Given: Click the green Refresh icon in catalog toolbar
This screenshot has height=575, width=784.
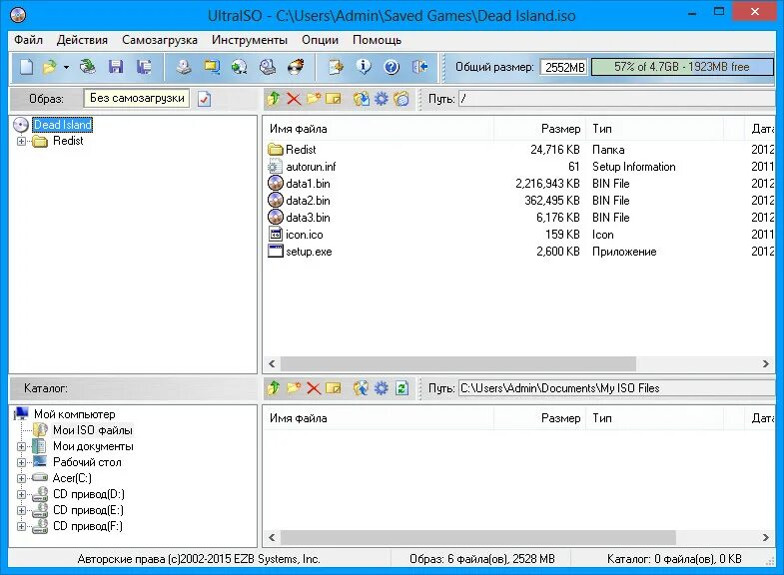Looking at the screenshot, I should click(402, 387).
